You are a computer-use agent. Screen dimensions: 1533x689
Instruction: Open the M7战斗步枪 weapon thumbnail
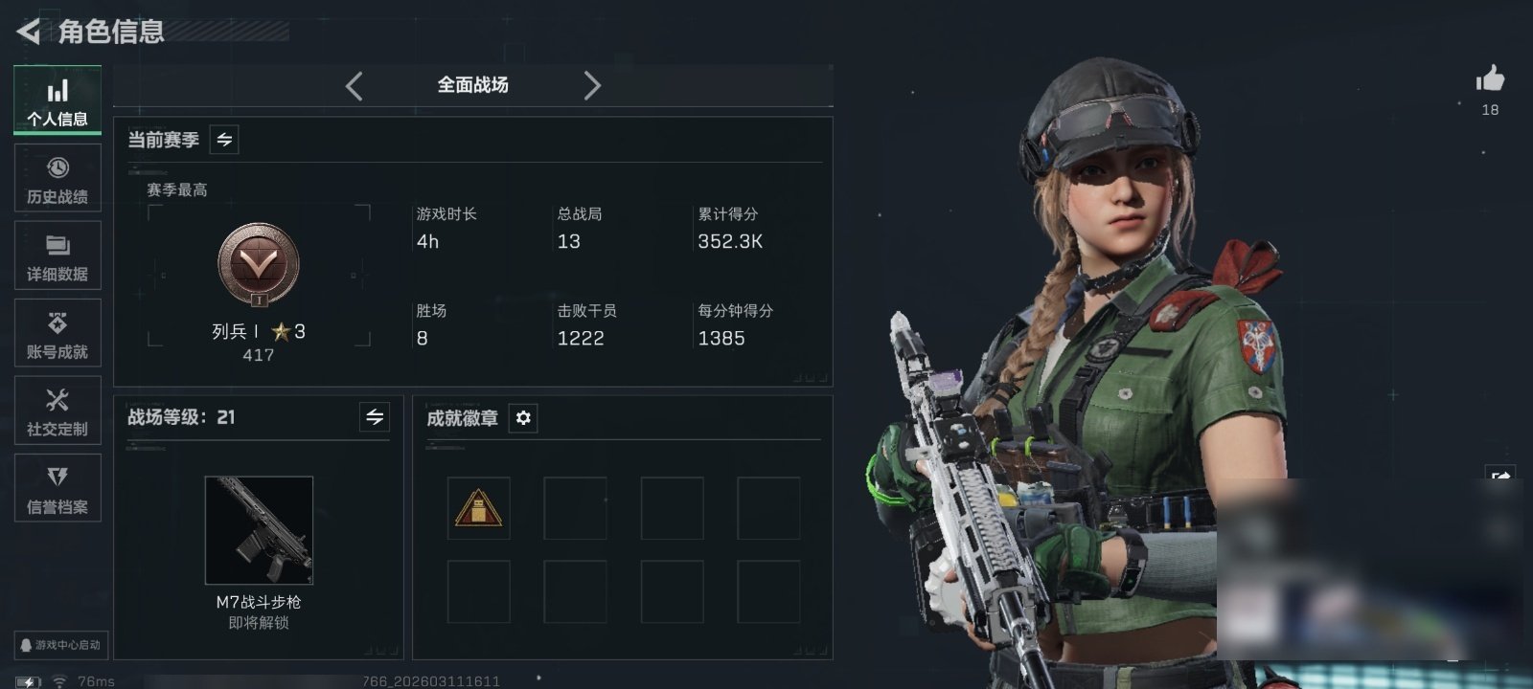coord(259,530)
